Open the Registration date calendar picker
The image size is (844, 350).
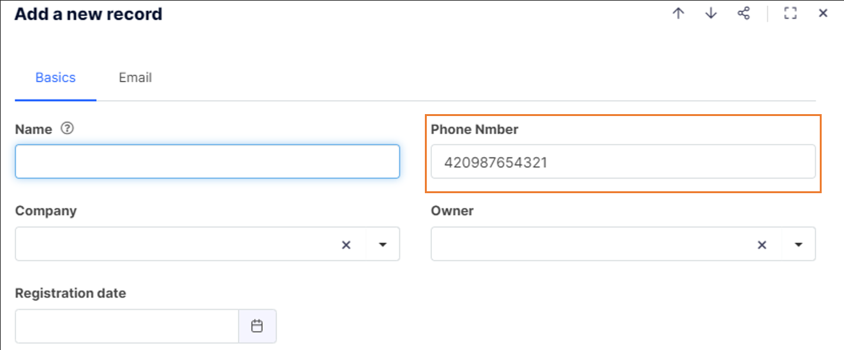click(257, 326)
